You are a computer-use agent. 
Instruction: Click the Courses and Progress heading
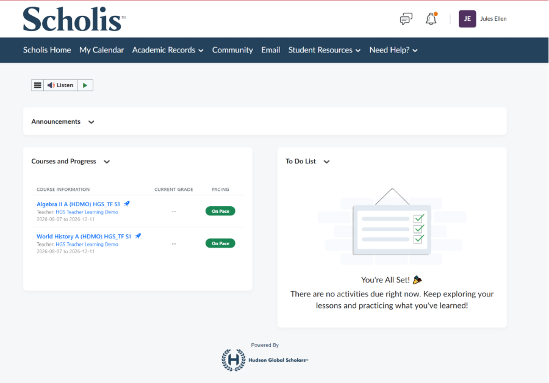click(63, 161)
